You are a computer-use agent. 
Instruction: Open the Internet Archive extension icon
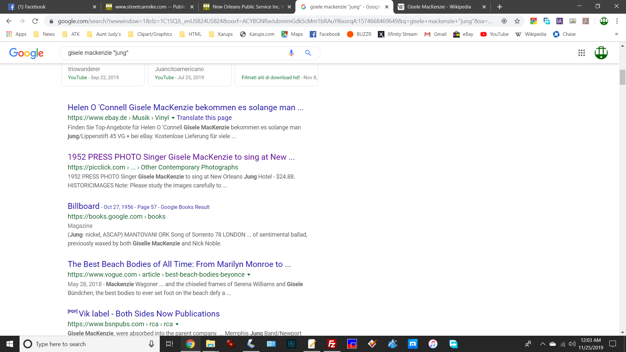(x=559, y=21)
